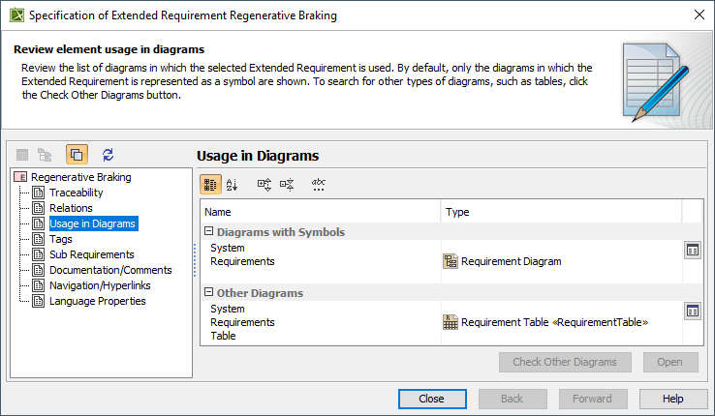Click the expand all groups icon

click(x=264, y=184)
